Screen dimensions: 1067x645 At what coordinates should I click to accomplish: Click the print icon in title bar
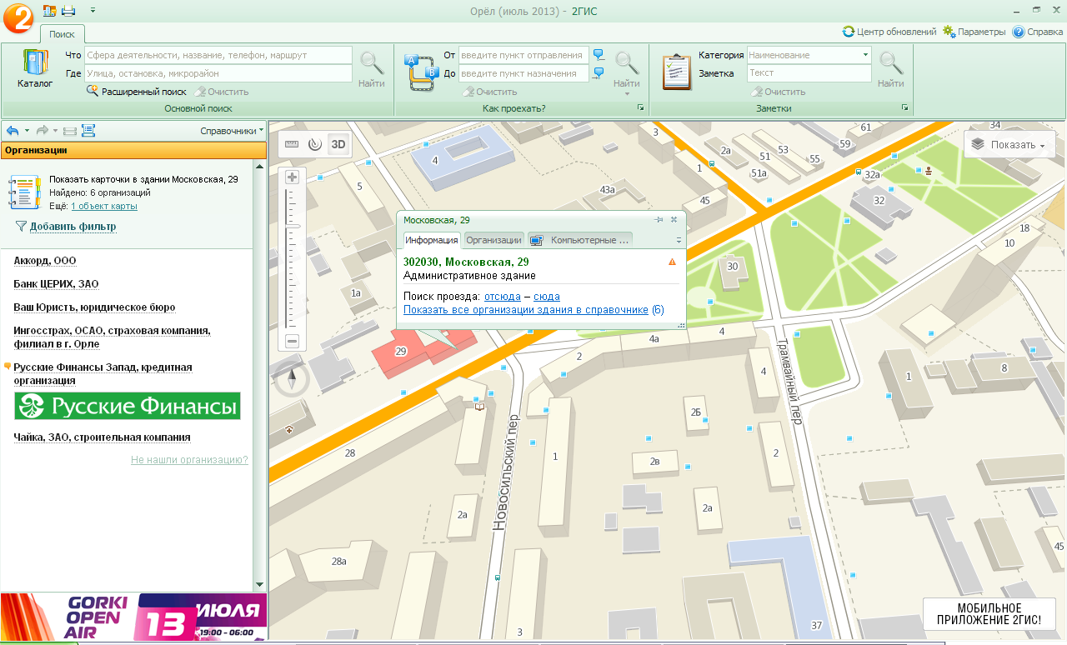68,10
